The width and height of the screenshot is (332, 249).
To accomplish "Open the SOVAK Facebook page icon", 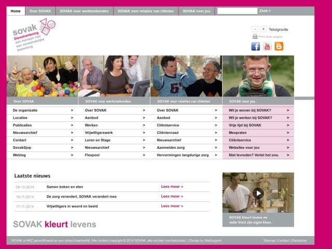I will coord(255,46).
